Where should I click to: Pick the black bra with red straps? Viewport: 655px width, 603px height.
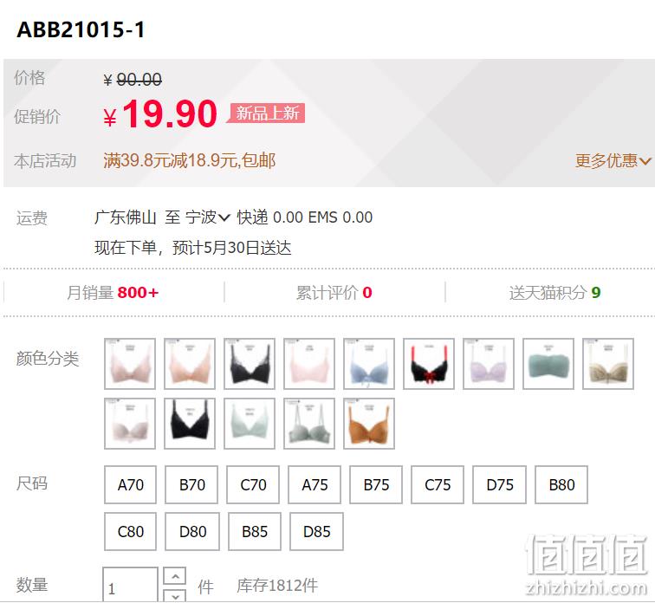(429, 364)
